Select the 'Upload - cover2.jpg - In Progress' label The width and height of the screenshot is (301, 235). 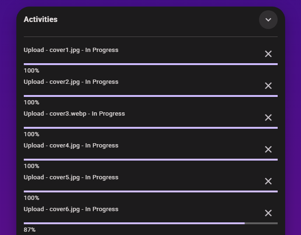71,82
